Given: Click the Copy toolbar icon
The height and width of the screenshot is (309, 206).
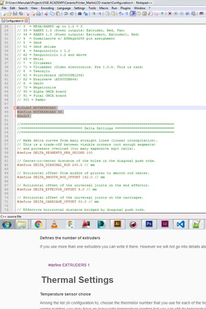Looking at the screenshot, I should coord(52,14).
